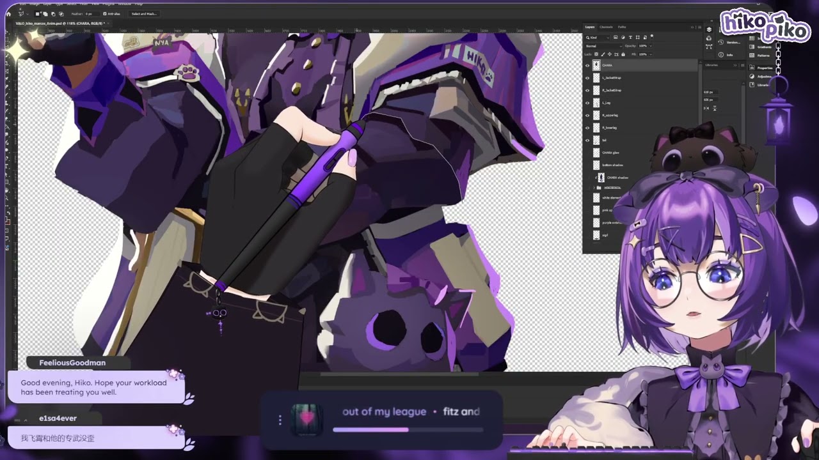Filter layers by type layers icon
Viewport: 819px width, 460px height.
point(630,37)
